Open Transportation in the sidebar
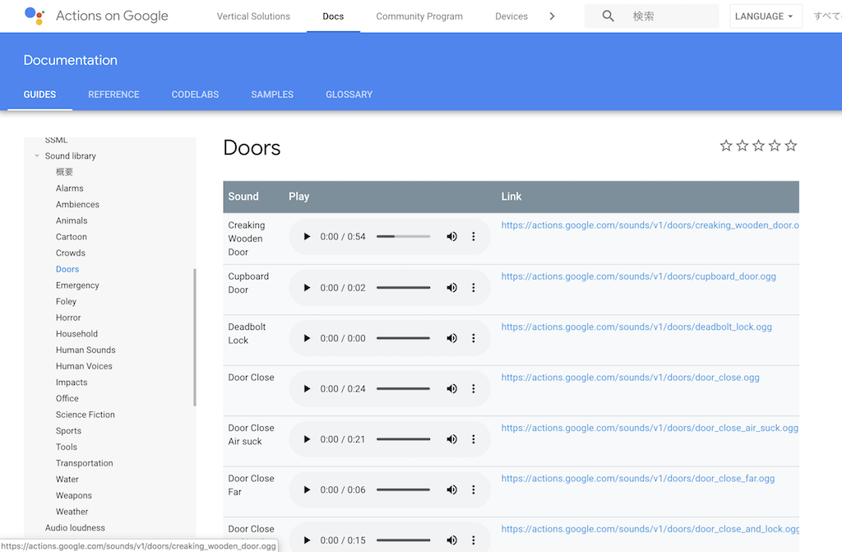842x552 pixels. pyautogui.click(x=85, y=463)
